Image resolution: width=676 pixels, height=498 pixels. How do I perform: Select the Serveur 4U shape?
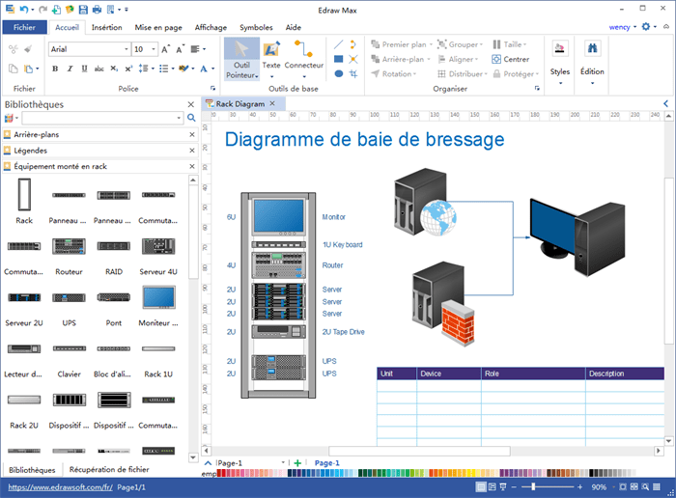pos(158,246)
